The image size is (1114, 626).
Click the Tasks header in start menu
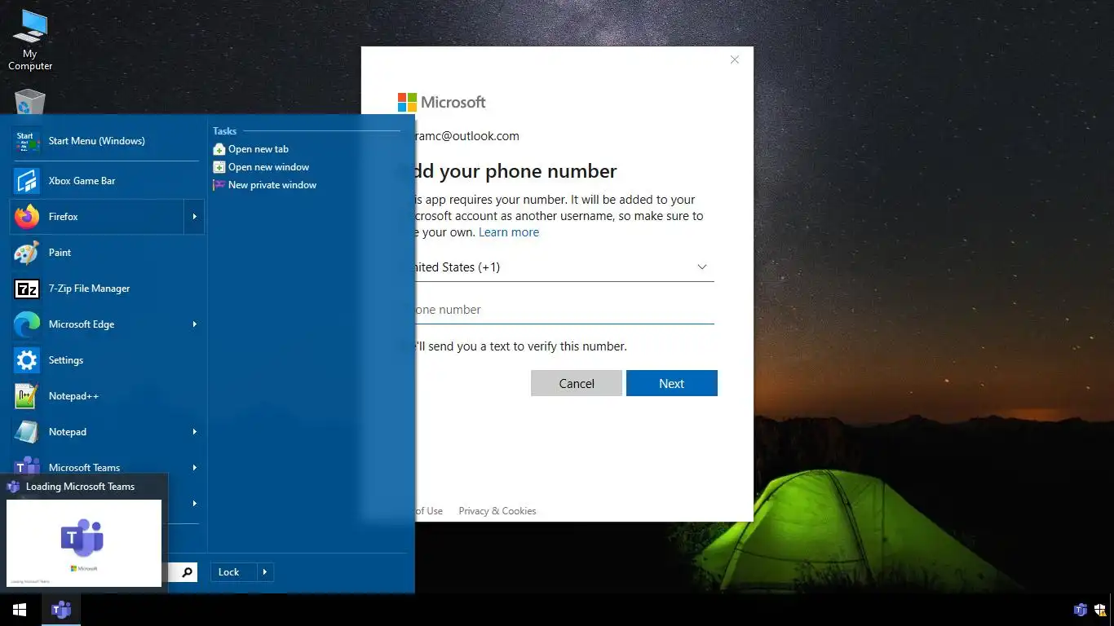(x=224, y=130)
